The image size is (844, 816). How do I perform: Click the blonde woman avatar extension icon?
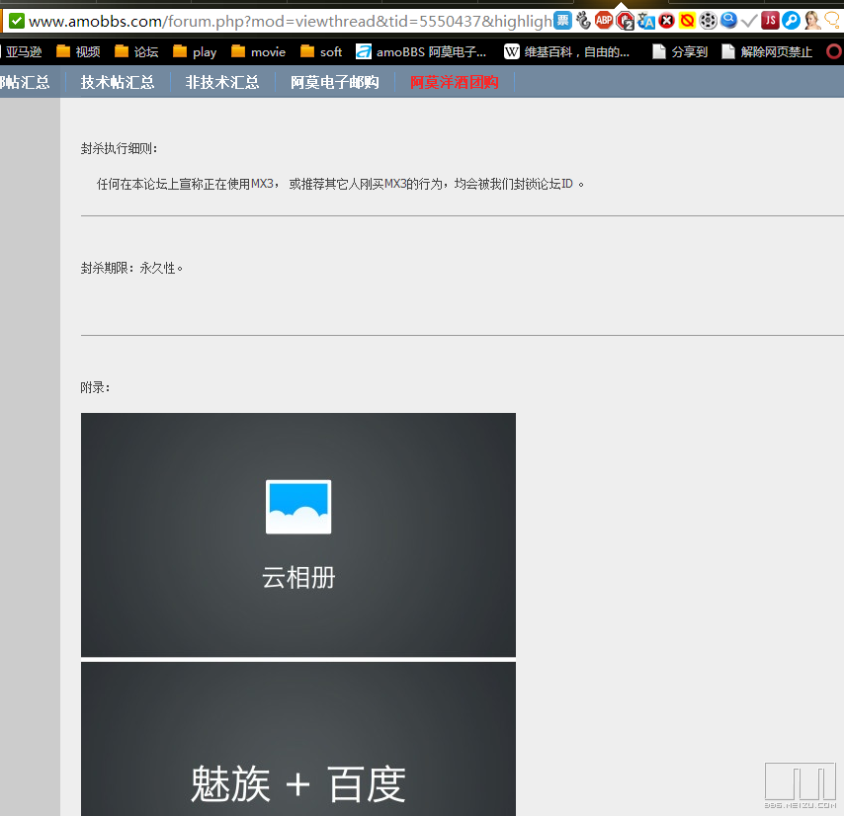(811, 21)
